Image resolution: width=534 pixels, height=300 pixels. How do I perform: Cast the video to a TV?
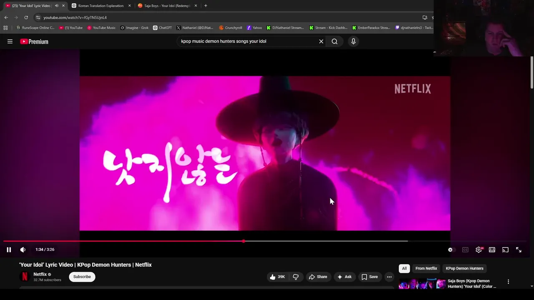505,250
